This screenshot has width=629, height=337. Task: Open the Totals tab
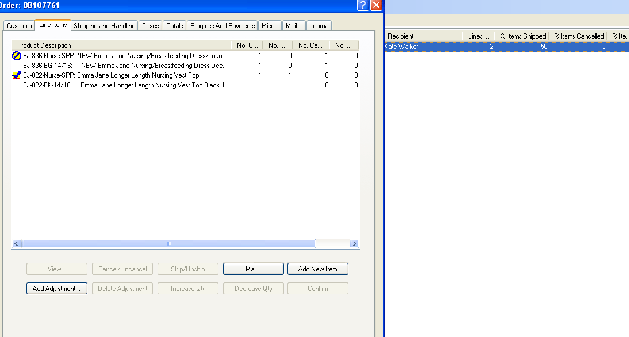pos(175,26)
